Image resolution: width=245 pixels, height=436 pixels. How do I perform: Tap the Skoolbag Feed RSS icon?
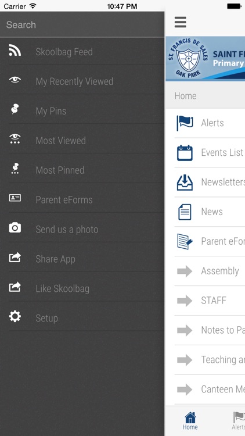coord(15,51)
